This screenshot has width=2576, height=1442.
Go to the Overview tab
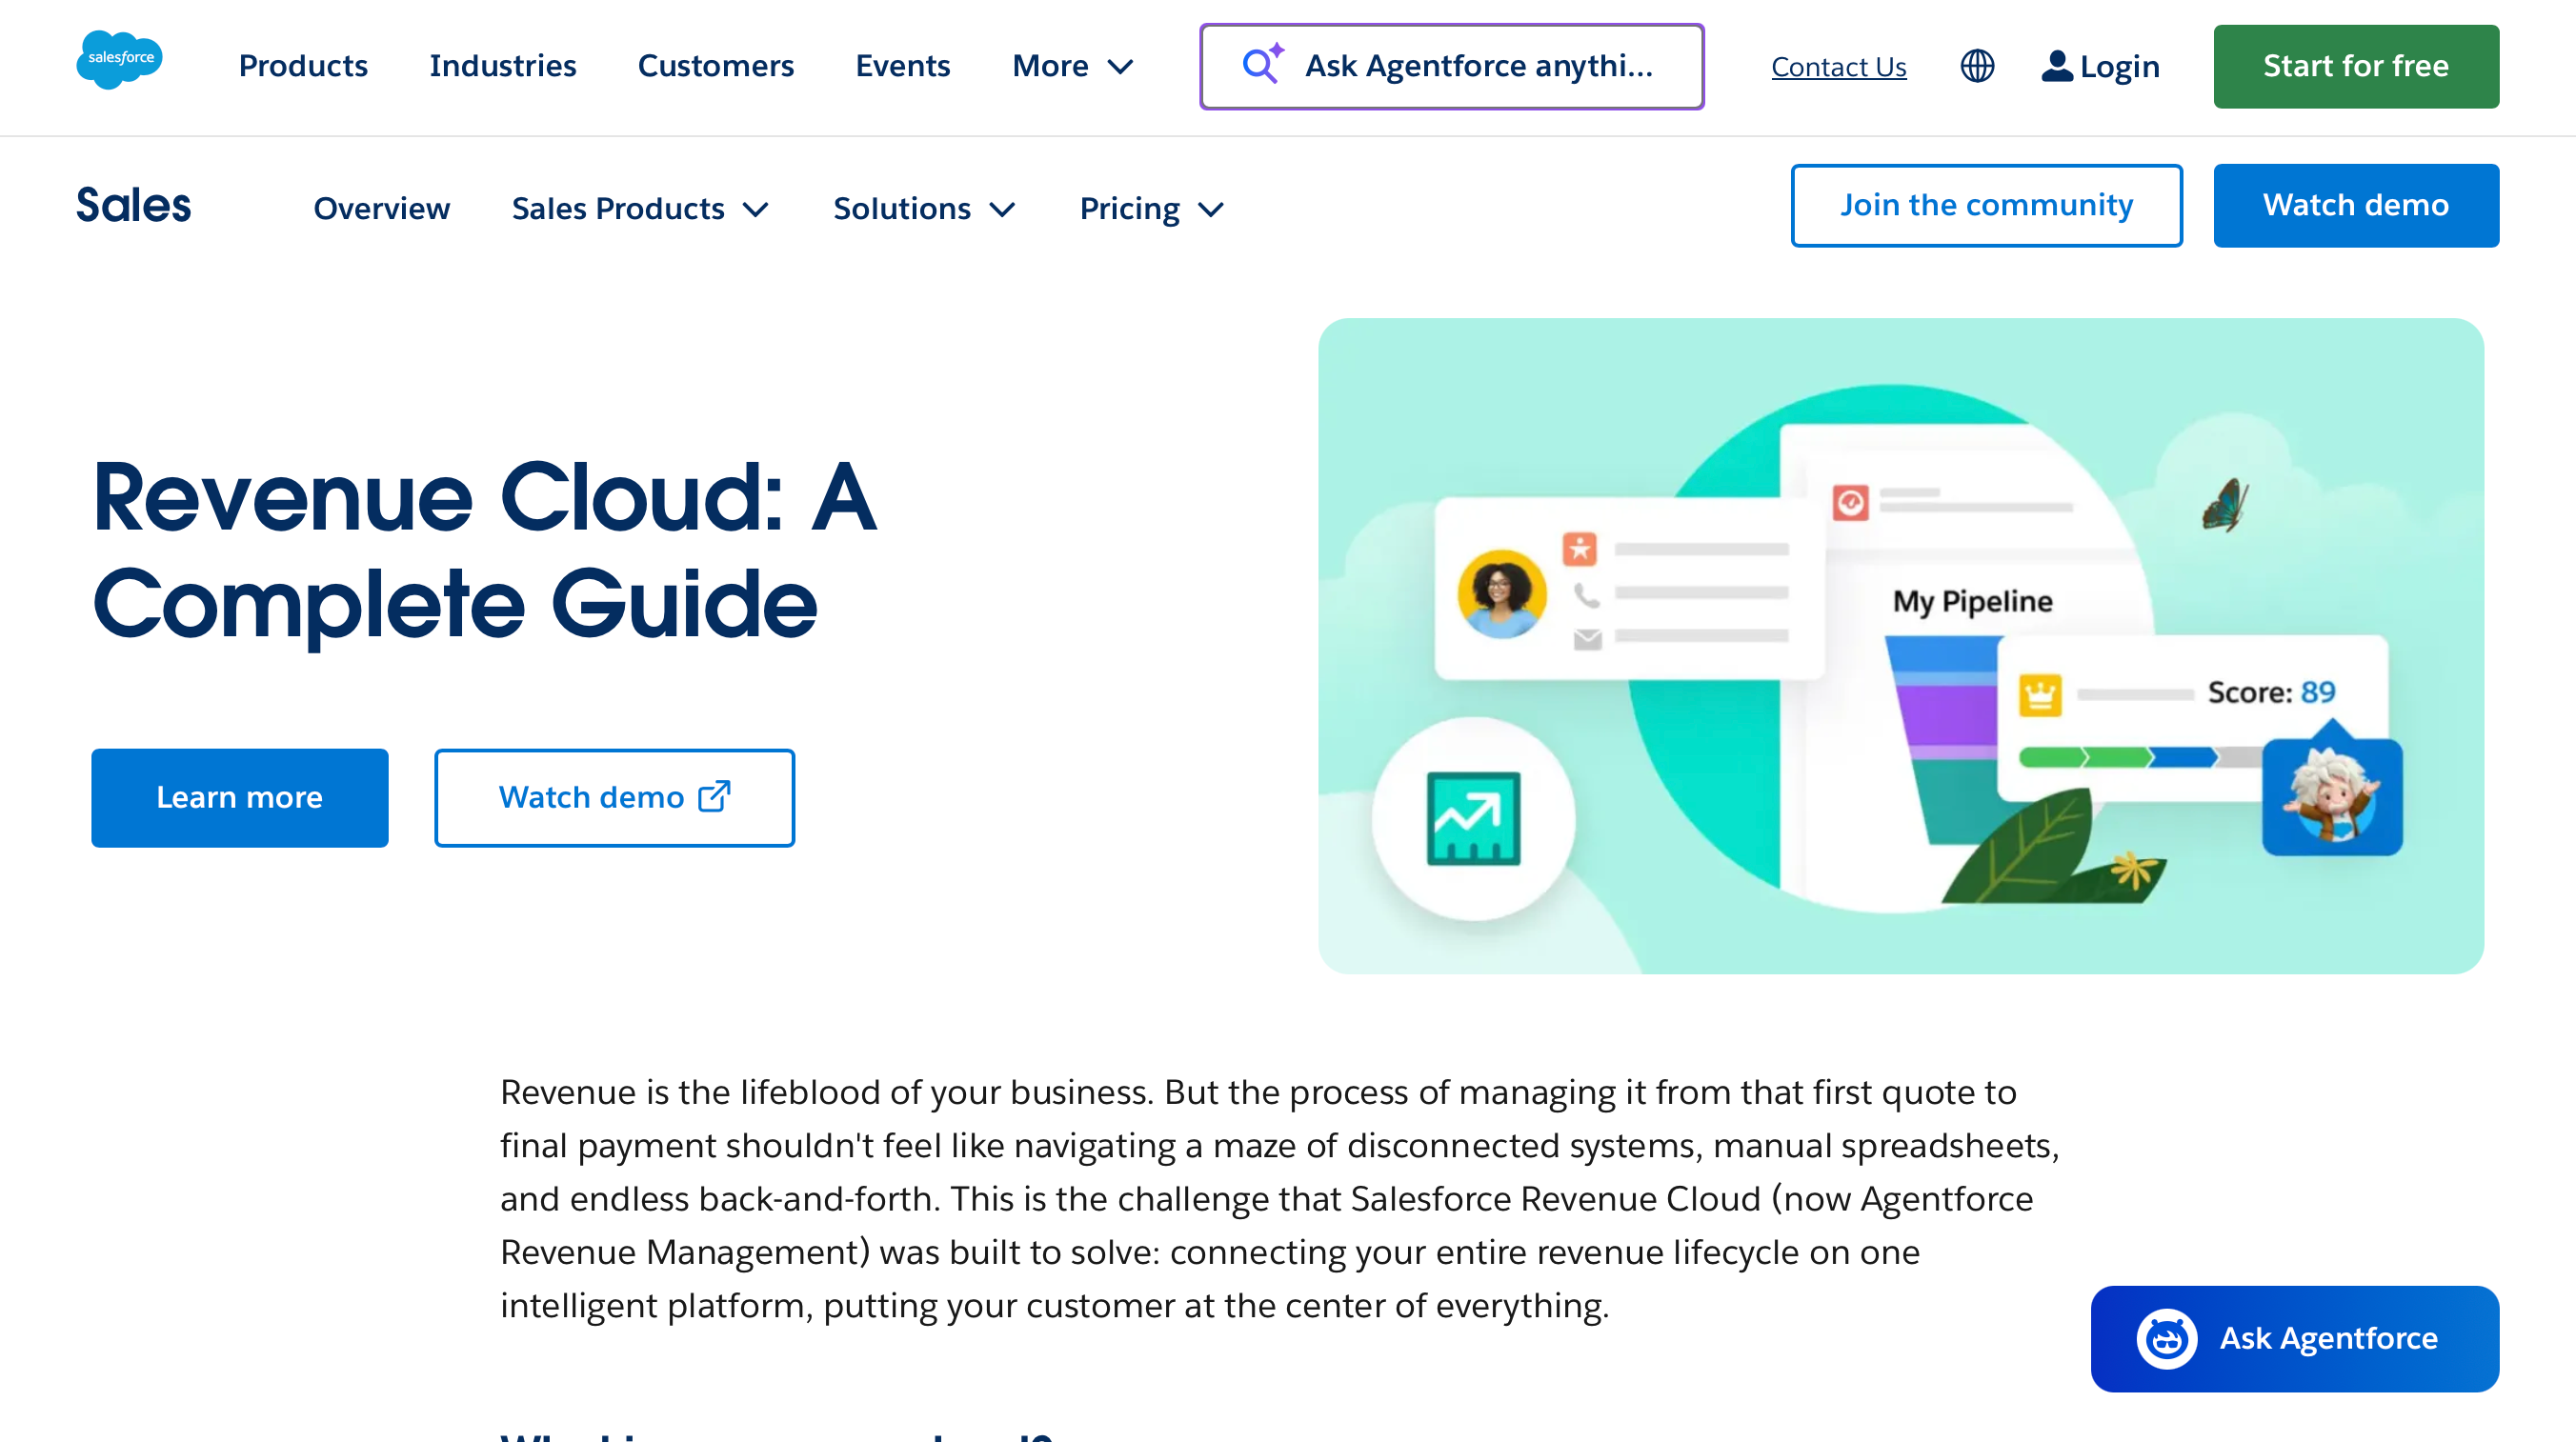tap(382, 208)
